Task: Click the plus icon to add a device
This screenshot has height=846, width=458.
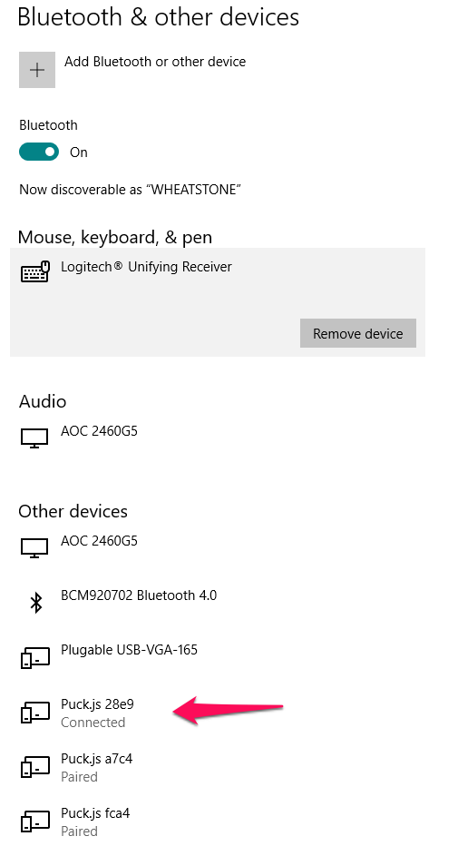Action: [37, 70]
